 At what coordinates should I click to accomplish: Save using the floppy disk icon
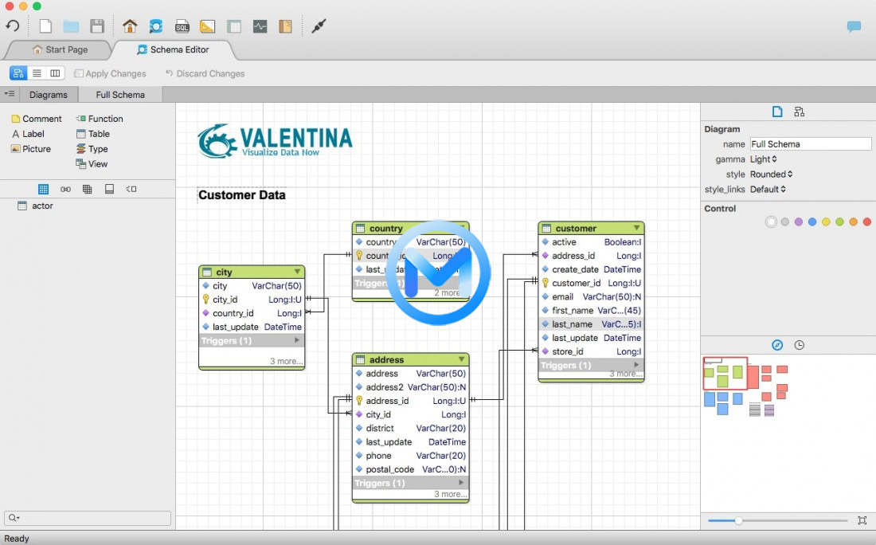(x=97, y=26)
